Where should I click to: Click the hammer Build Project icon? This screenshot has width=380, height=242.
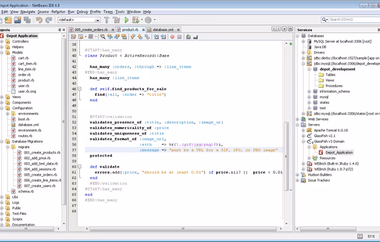[x=106, y=20]
